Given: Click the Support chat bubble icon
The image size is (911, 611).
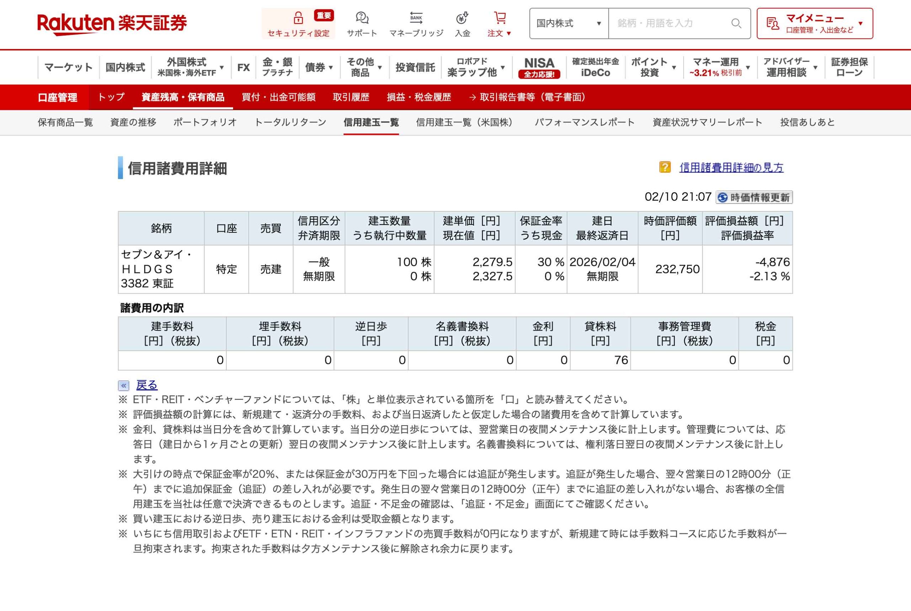Looking at the screenshot, I should tap(362, 18).
